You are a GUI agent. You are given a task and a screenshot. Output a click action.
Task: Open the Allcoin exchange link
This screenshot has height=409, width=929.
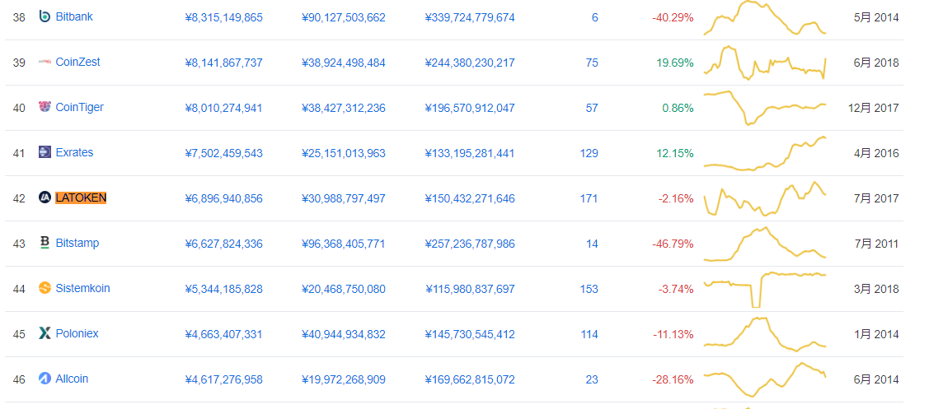coord(72,379)
